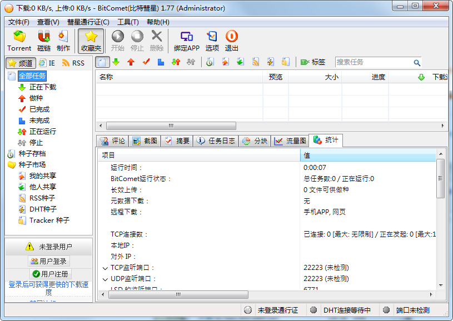The height and width of the screenshot is (321, 453).
Task: Open the 工具(T) menu
Action: pyautogui.click(x=128, y=22)
